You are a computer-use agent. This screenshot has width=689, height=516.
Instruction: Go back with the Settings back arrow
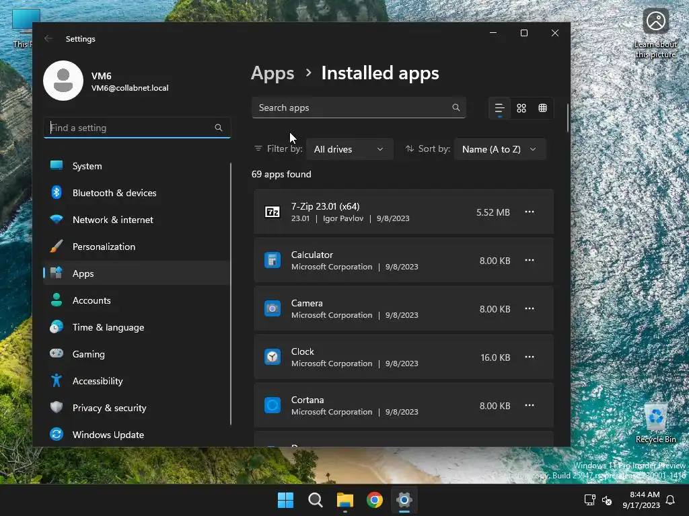pyautogui.click(x=48, y=38)
